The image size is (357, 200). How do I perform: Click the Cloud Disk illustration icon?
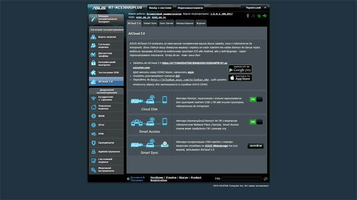pos(149,100)
